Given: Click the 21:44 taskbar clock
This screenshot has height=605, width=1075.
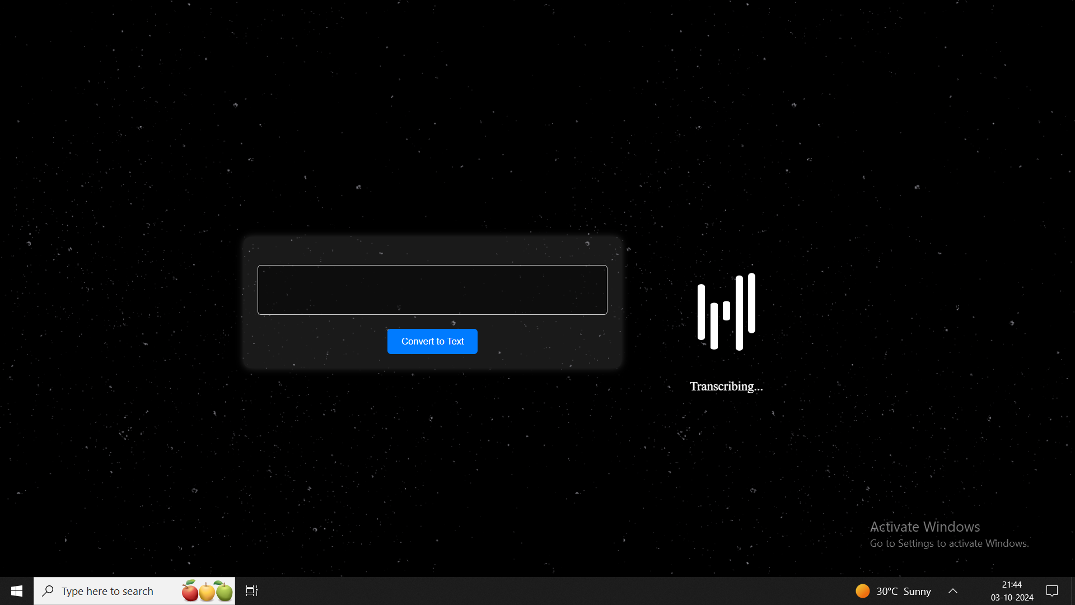Looking at the screenshot, I should 1012,585.
